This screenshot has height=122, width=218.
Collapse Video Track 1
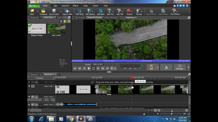coord(29,86)
